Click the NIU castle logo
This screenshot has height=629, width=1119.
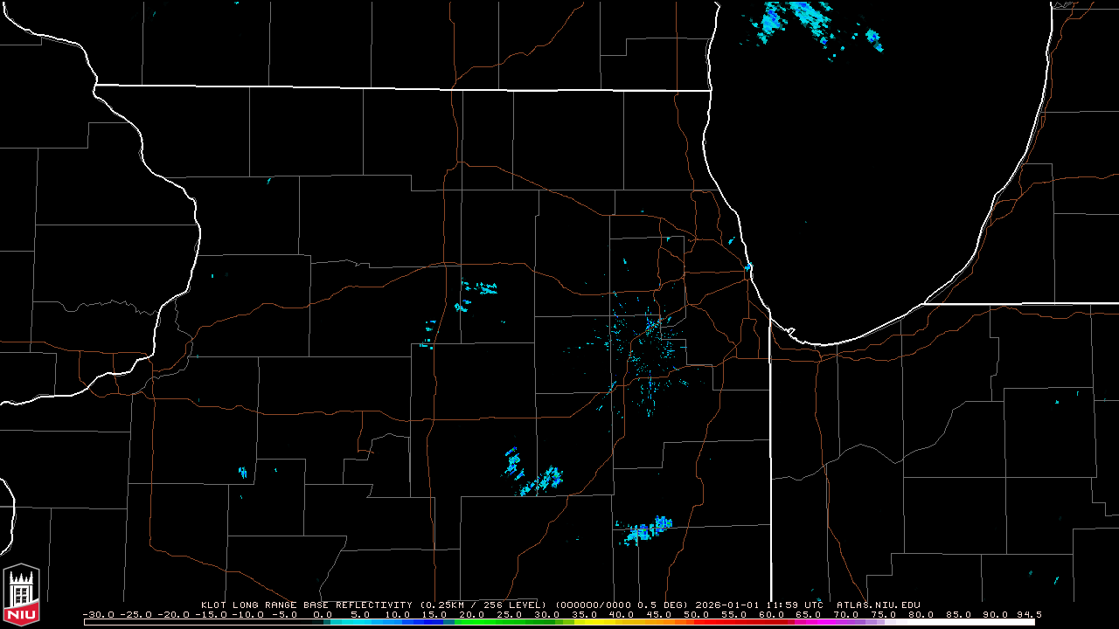tap(22, 596)
